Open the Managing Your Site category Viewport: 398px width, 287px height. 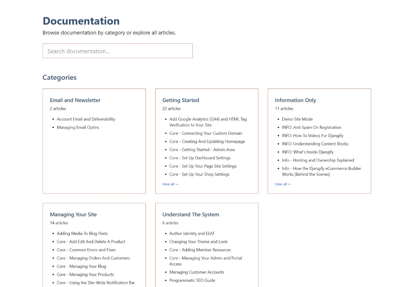[x=73, y=214]
